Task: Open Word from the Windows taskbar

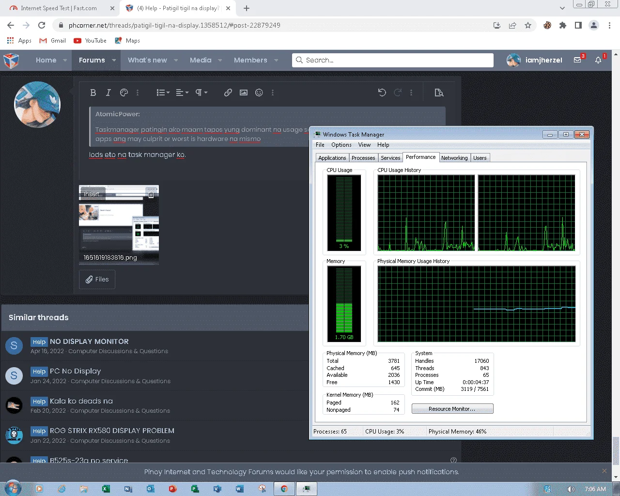Action: 239,489
